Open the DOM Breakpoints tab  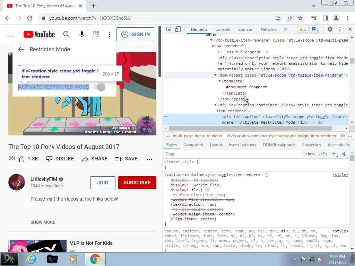[x=279, y=145]
